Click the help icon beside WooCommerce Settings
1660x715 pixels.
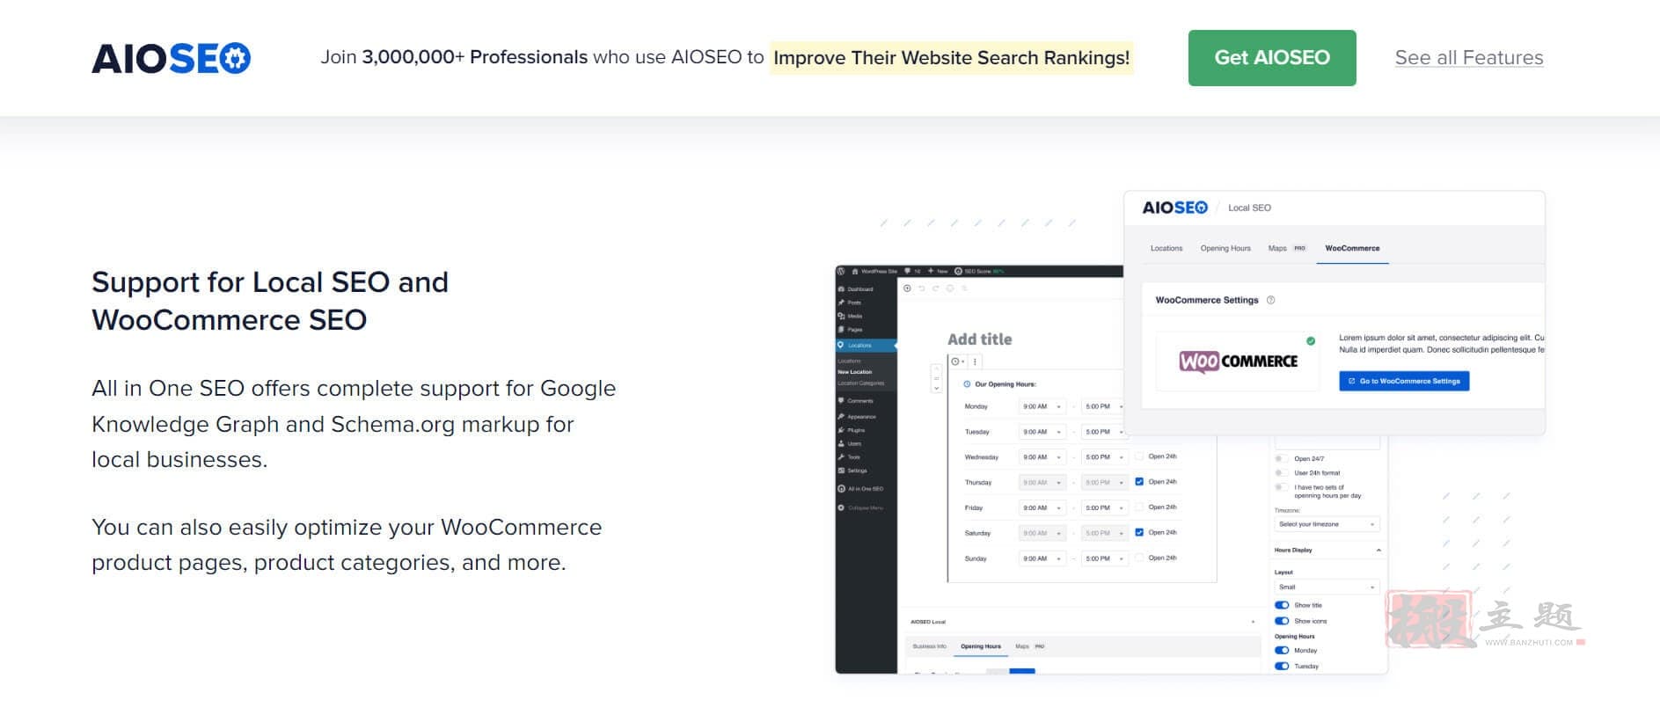click(1270, 300)
